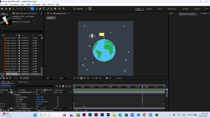Toggle constrain proportions link next to Scale
Screen dimensions: 210x118
(37, 102)
